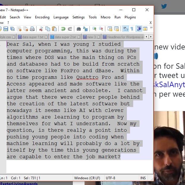Click the user defined language icon
185x185 pixels.
pos(145,29)
